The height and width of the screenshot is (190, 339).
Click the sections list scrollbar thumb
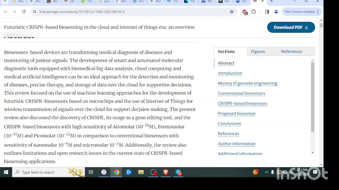tap(313, 97)
